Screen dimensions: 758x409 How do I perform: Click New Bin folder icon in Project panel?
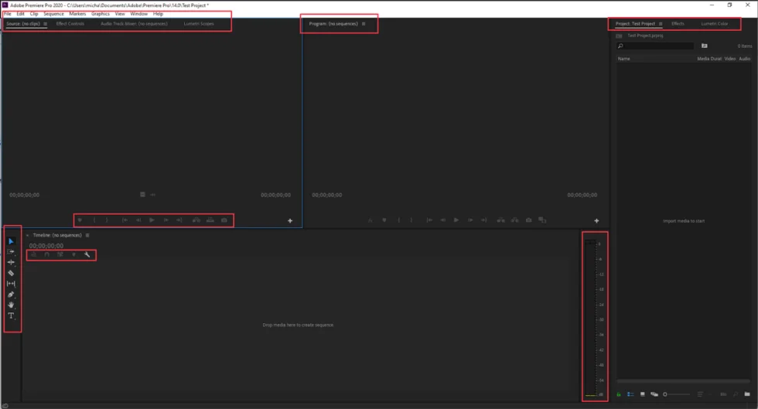point(747,394)
